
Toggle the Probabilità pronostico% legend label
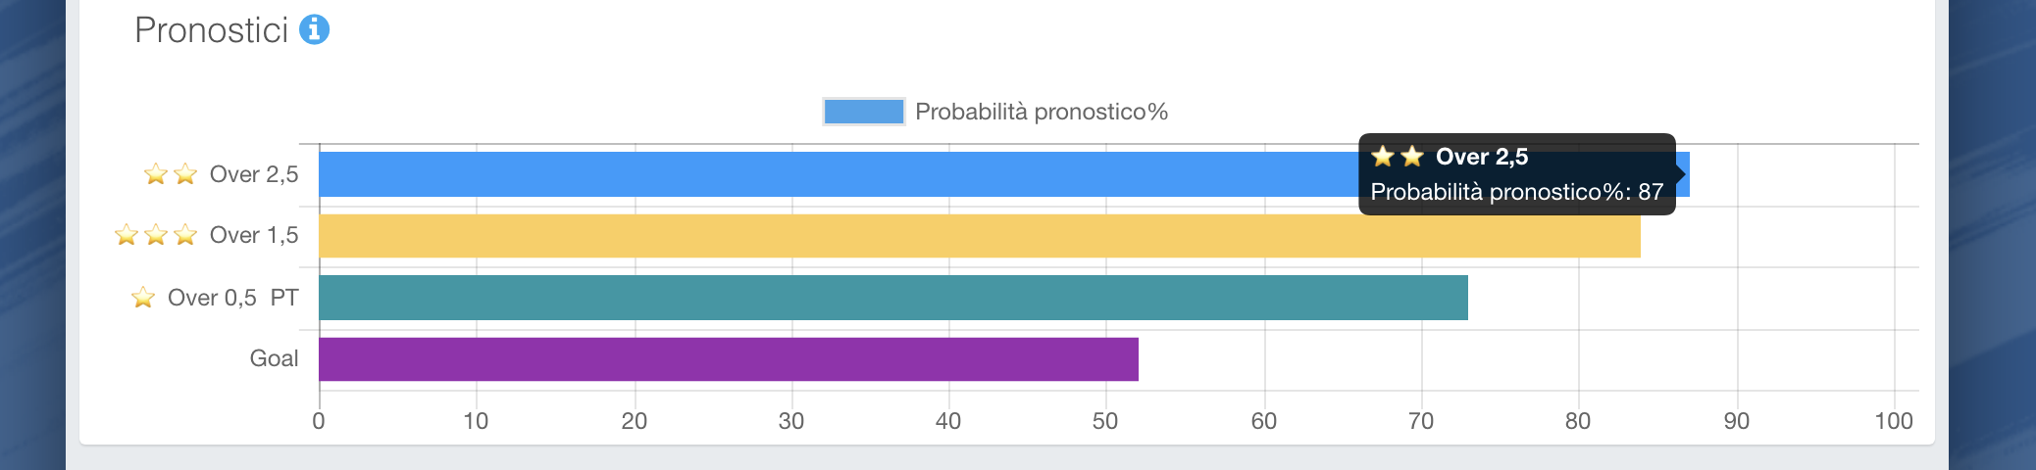click(1042, 112)
